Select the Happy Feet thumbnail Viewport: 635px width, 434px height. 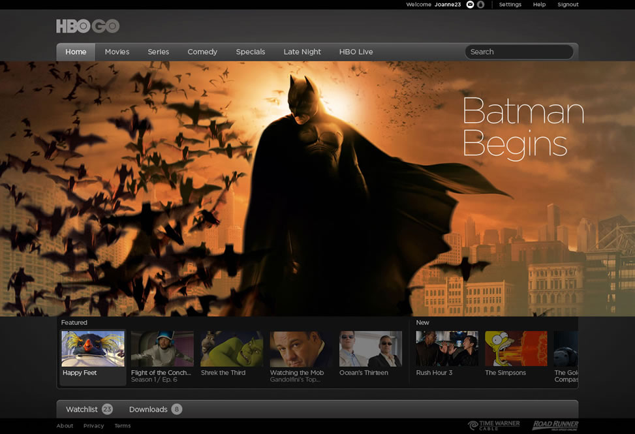(93, 349)
